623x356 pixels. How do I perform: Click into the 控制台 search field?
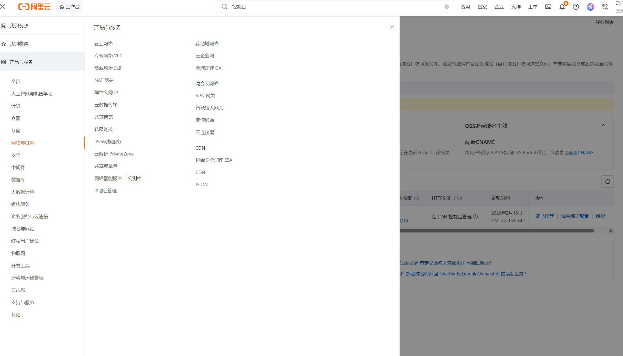[333, 7]
